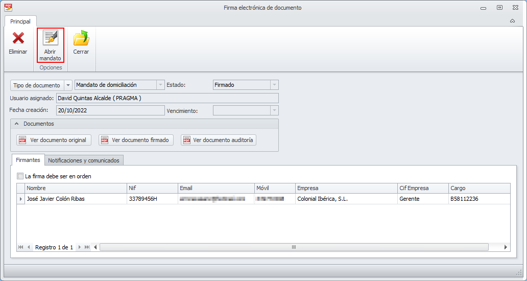This screenshot has width=527, height=281.
Task: Select the B58112236 cell
Action: coord(480,199)
